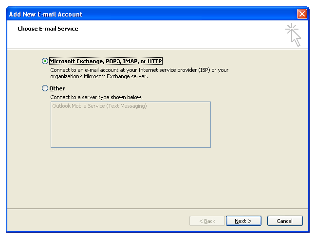The width and height of the screenshot is (316, 239).
Task: Click the 'Microsoft Exchange, POP3, IMAP, or HTTP' label
Action: (x=106, y=61)
